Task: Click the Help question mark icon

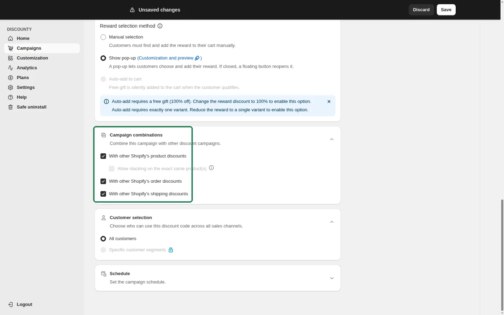Action: [10, 97]
